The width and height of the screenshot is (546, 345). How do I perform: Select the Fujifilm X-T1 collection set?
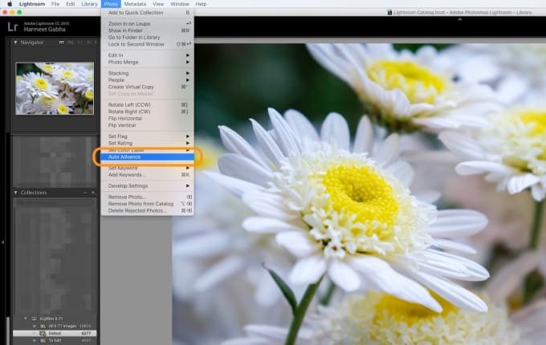pos(55,319)
